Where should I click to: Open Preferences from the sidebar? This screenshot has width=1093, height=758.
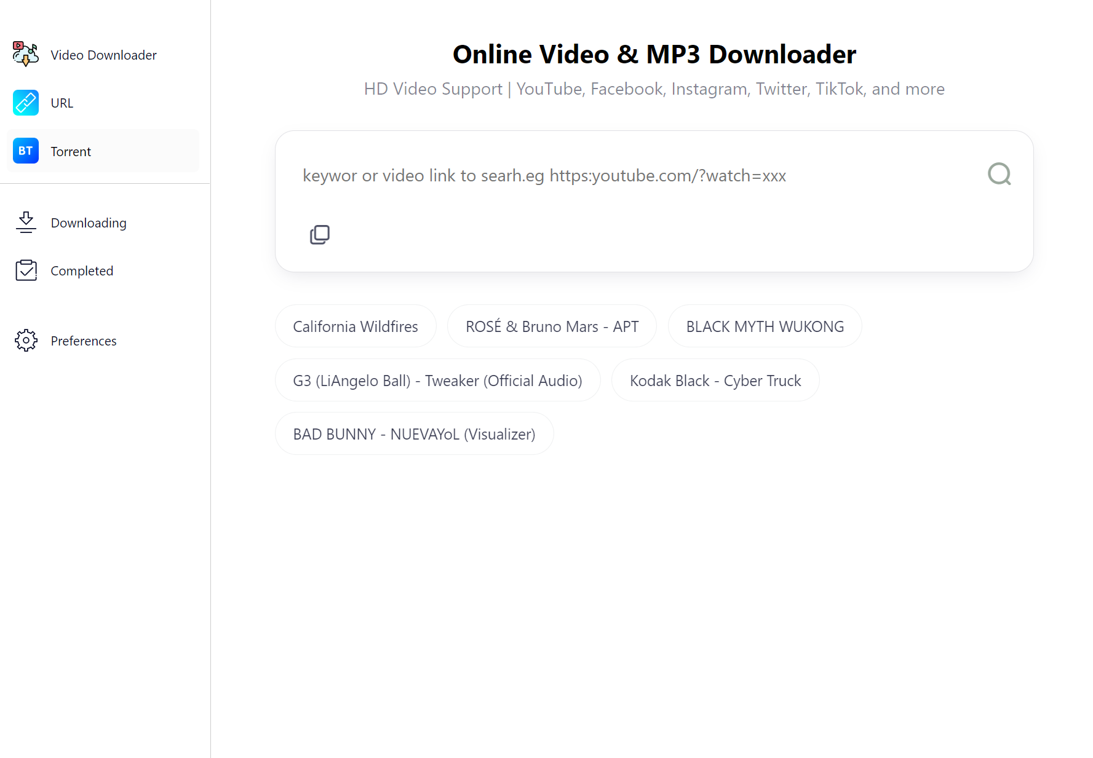(x=84, y=341)
